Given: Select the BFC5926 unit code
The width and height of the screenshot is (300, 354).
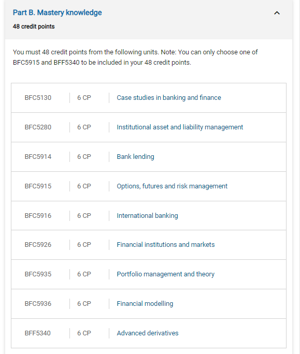Looking at the screenshot, I should click(x=38, y=244).
